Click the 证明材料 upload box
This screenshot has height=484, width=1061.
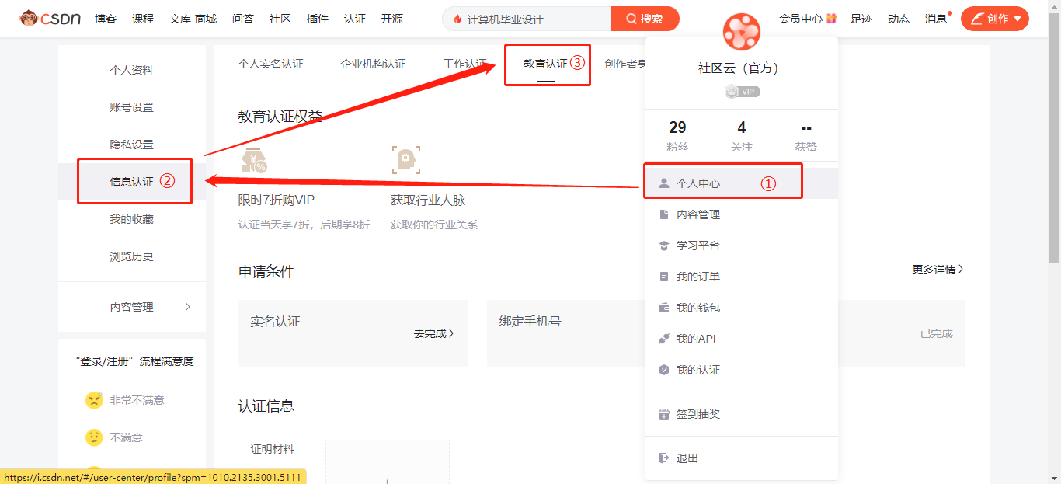387,462
